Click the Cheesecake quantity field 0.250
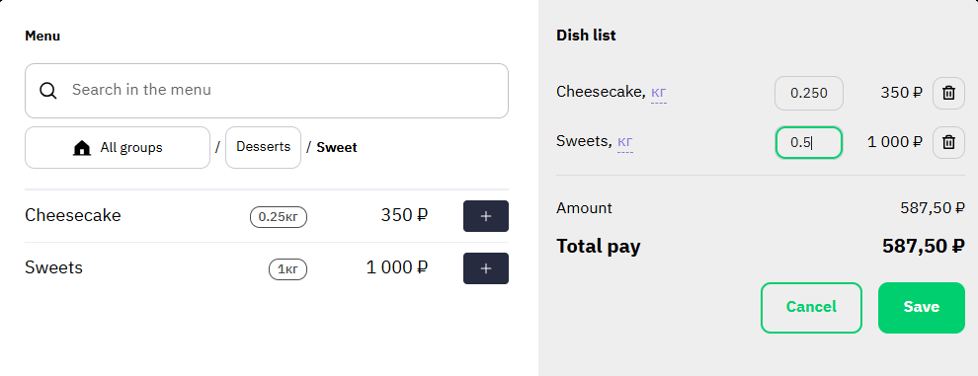978x376 pixels. coord(809,93)
